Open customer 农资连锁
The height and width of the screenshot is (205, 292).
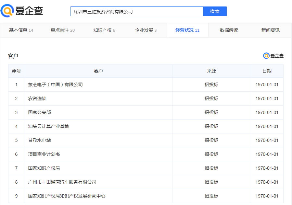[x=37, y=98]
